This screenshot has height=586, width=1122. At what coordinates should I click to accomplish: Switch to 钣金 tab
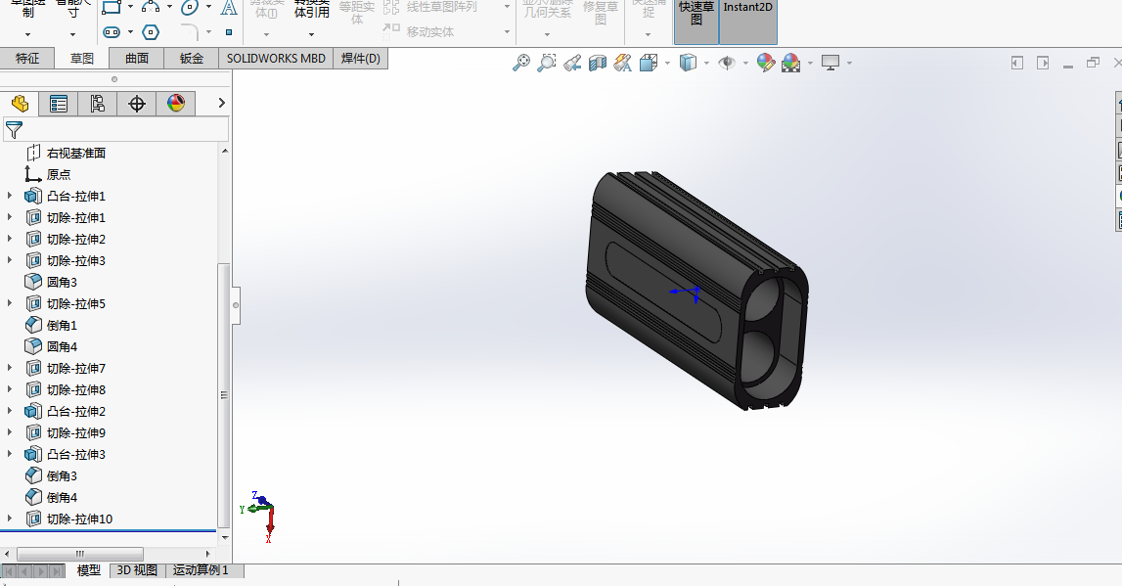[191, 58]
